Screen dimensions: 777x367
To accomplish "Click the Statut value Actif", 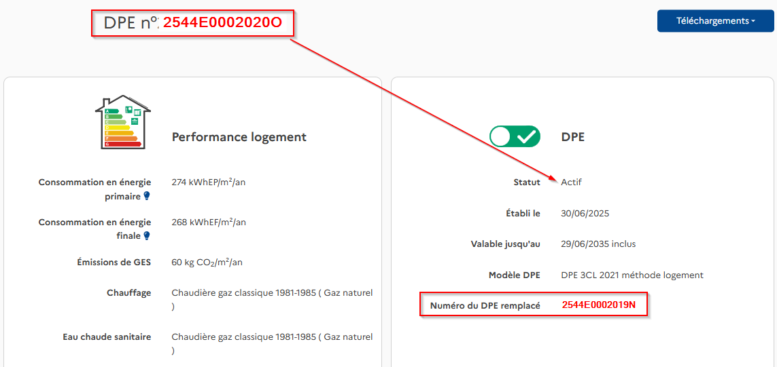I will click(571, 182).
